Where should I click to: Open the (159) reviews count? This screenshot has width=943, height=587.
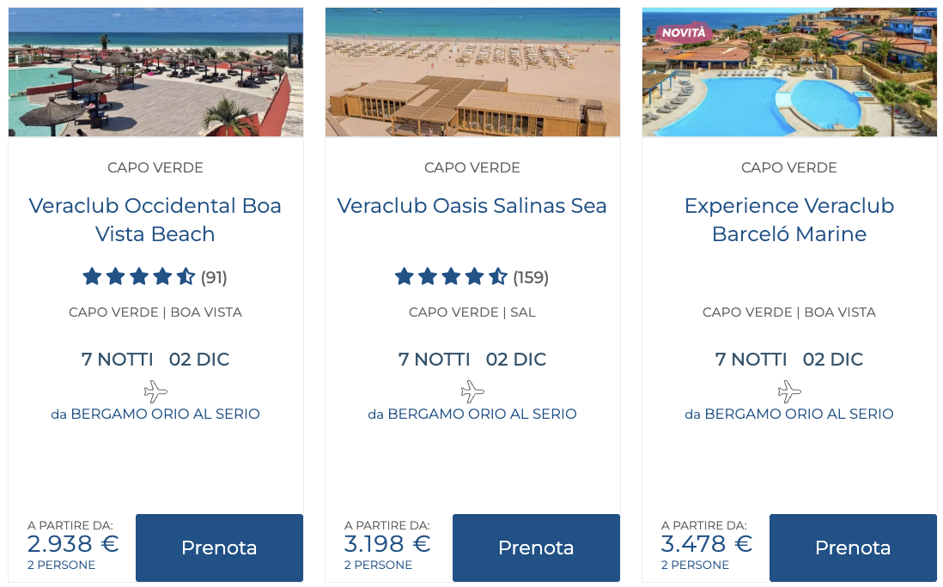point(531,277)
